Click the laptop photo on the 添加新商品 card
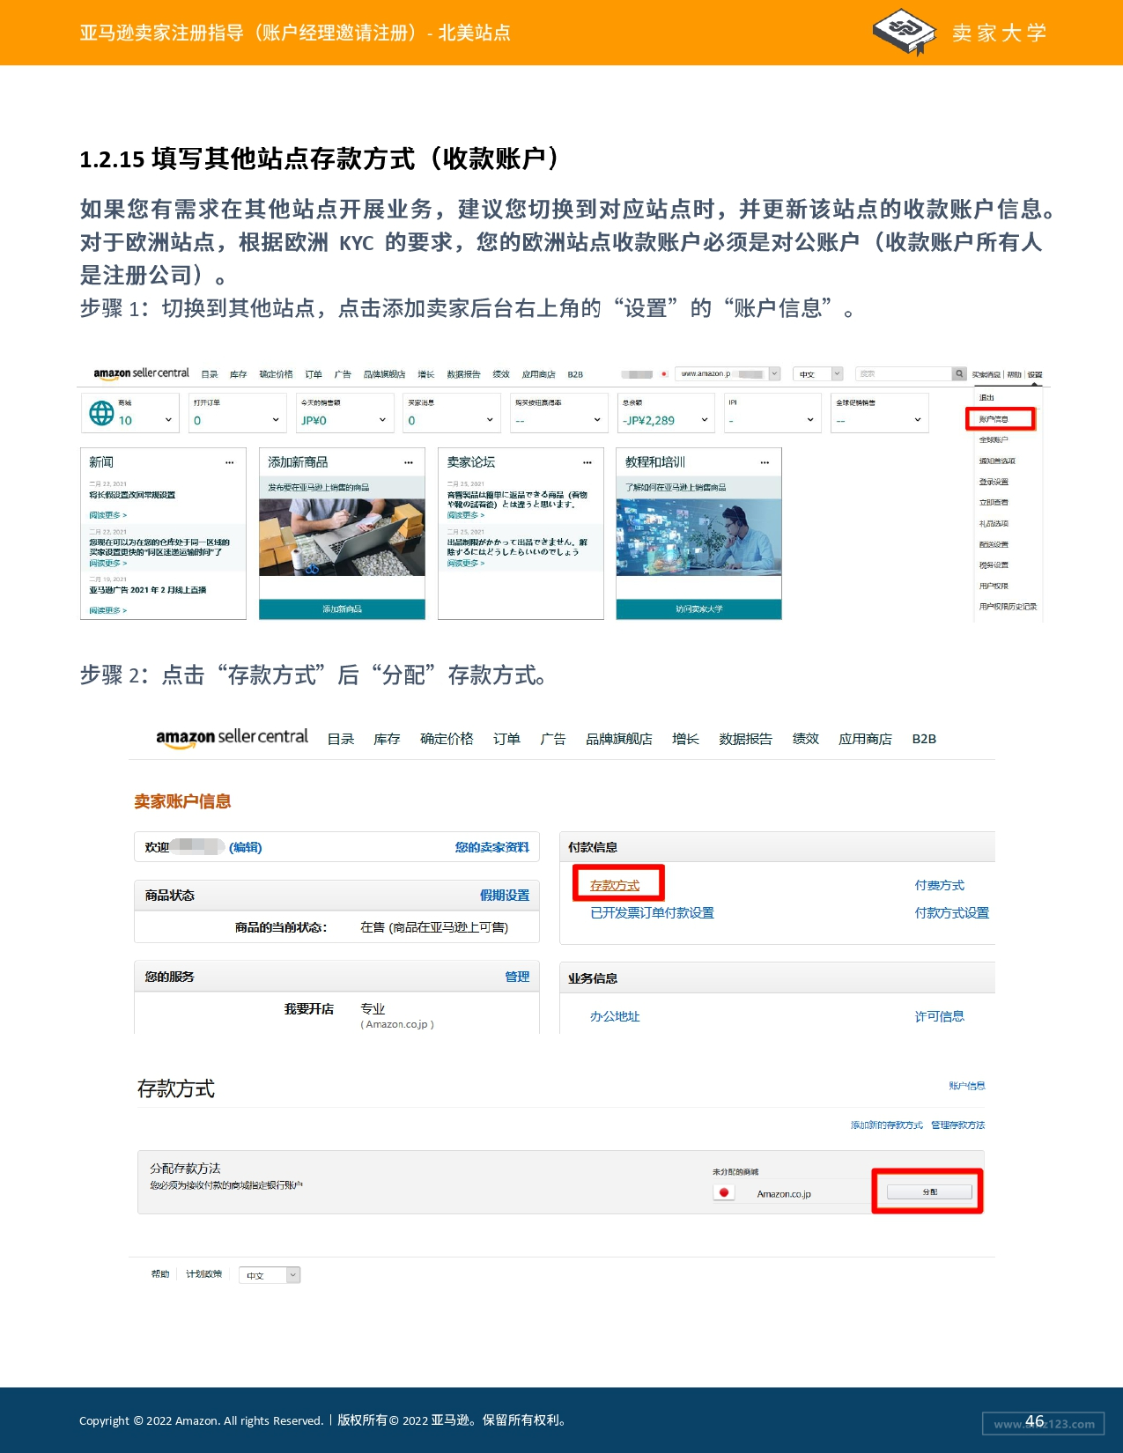This screenshot has height=1453, width=1123. coord(342,537)
